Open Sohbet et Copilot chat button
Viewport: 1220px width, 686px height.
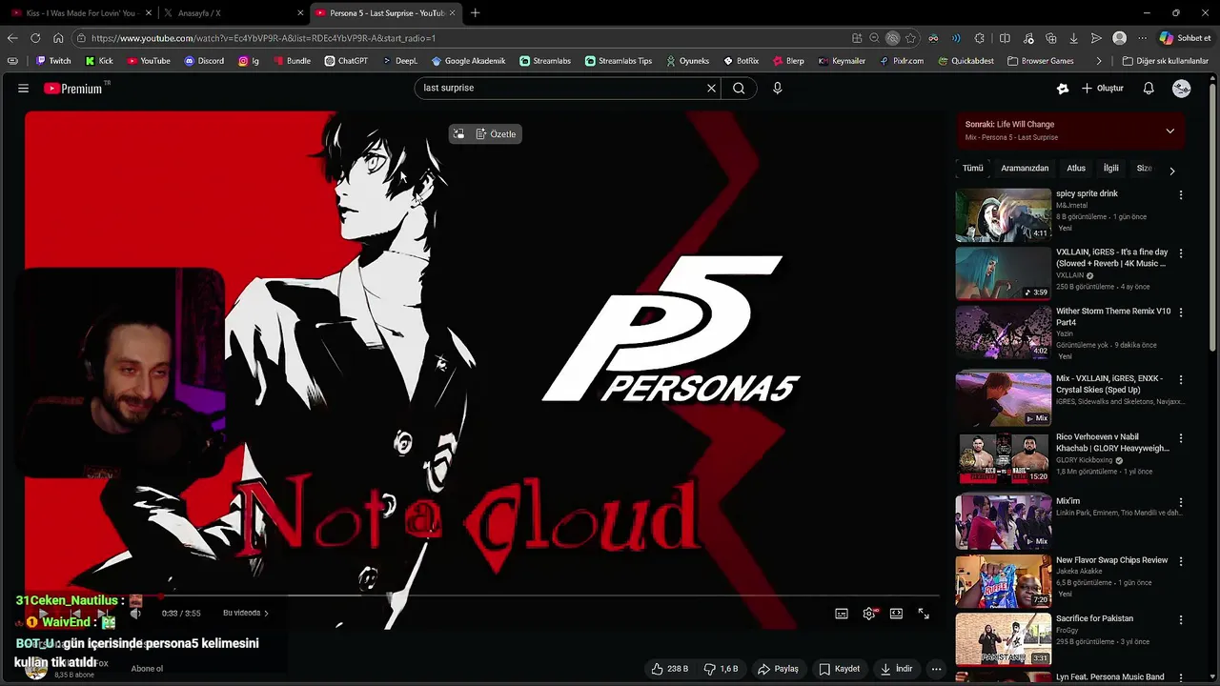pos(1185,38)
